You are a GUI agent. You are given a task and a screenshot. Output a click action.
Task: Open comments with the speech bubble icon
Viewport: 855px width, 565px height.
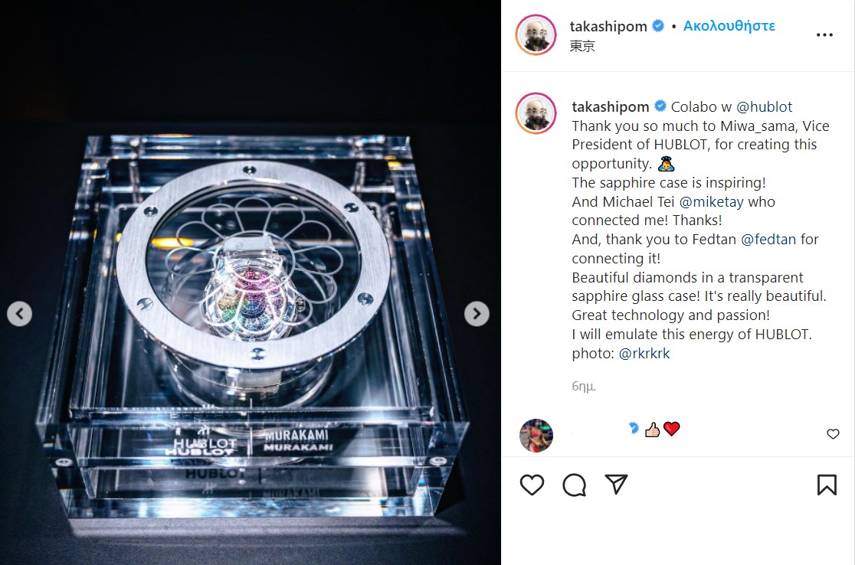[574, 485]
